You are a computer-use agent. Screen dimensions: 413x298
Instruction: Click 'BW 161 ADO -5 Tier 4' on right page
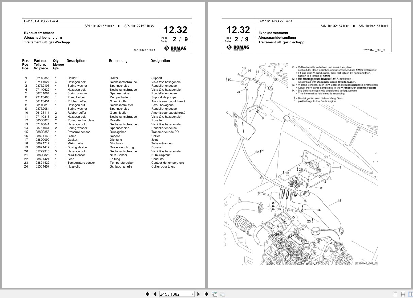click(x=275, y=21)
